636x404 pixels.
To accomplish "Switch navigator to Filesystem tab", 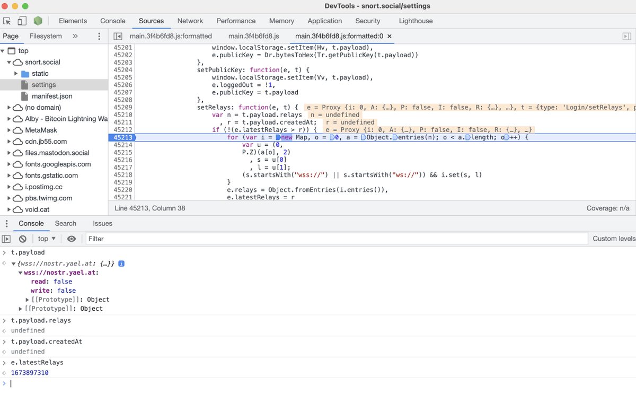I will point(46,36).
